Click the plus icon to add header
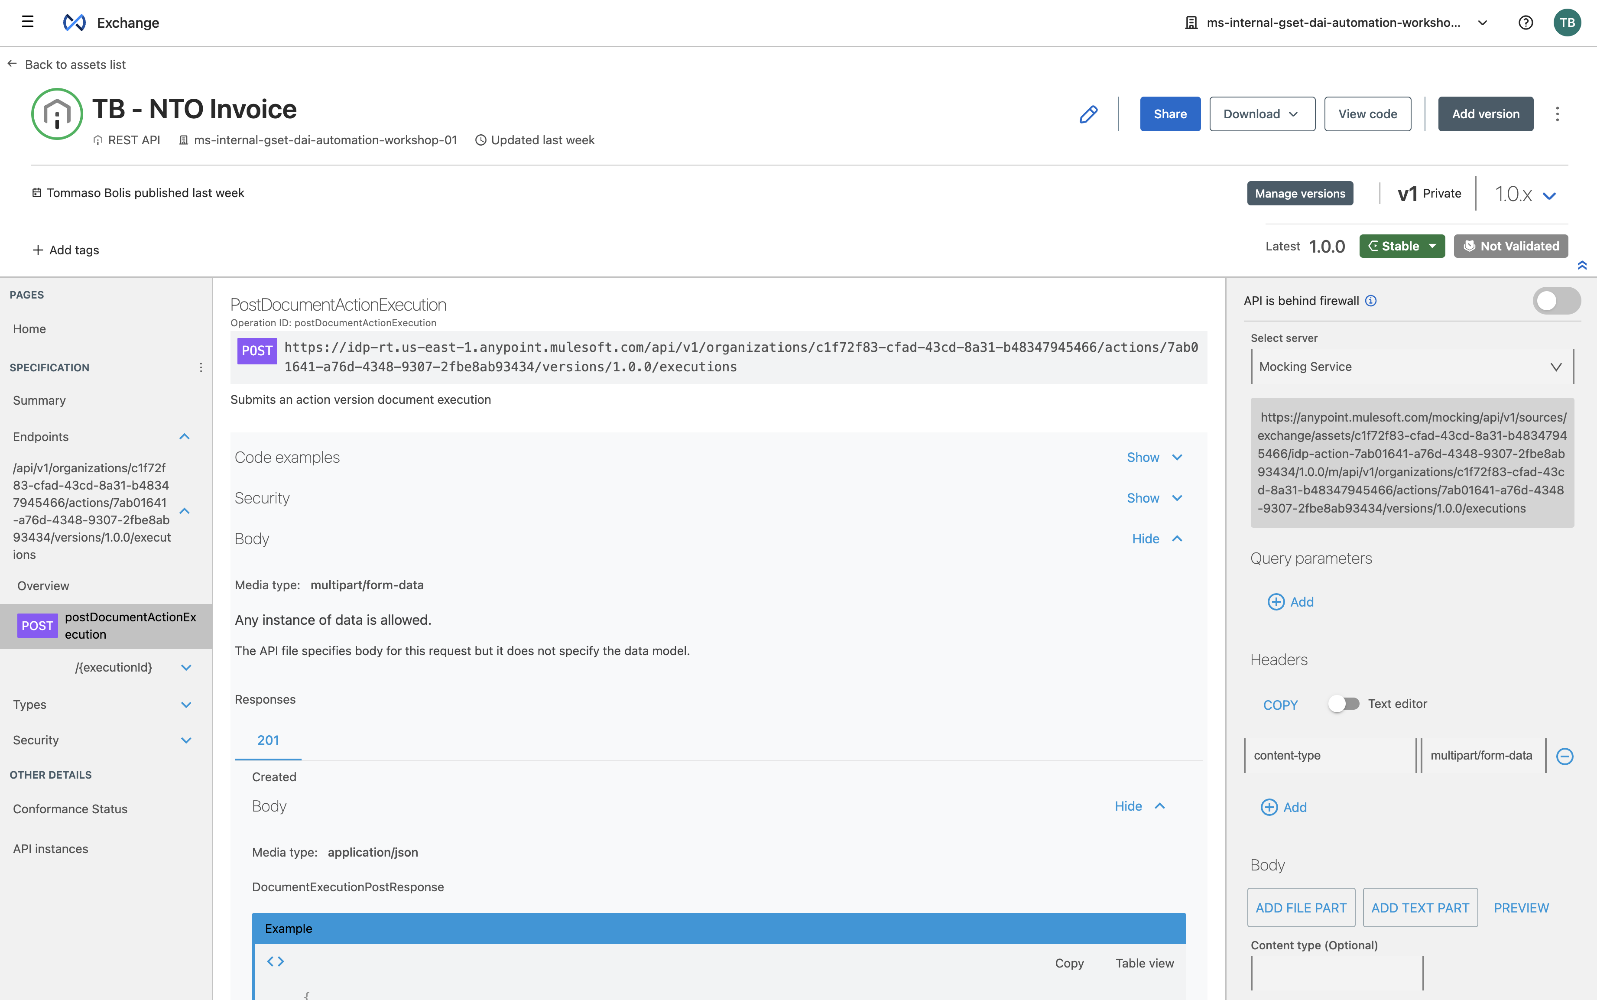 click(1269, 807)
